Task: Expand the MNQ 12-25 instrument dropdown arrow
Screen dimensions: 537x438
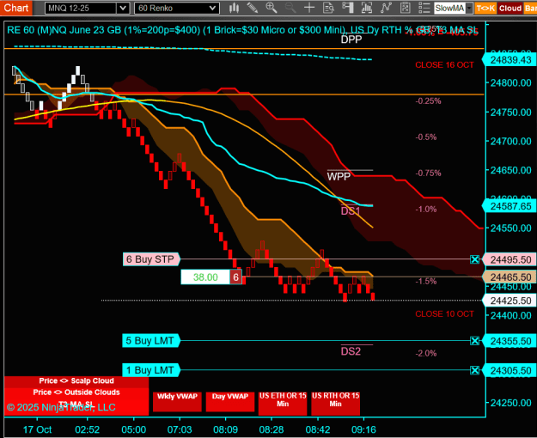Action: 123,9
